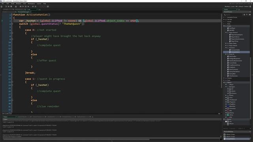This screenshot has height=142, width=253.
Task: Run the game with the outlined play icon
Action: [x=23, y=6]
